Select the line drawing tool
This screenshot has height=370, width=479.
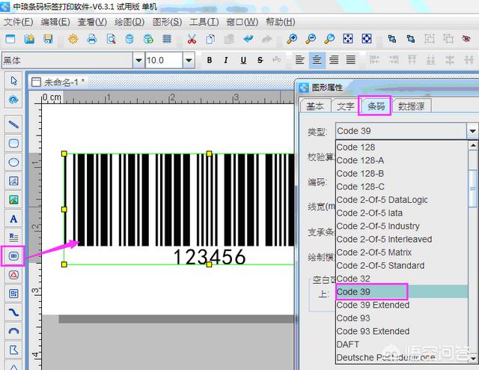[x=13, y=124]
